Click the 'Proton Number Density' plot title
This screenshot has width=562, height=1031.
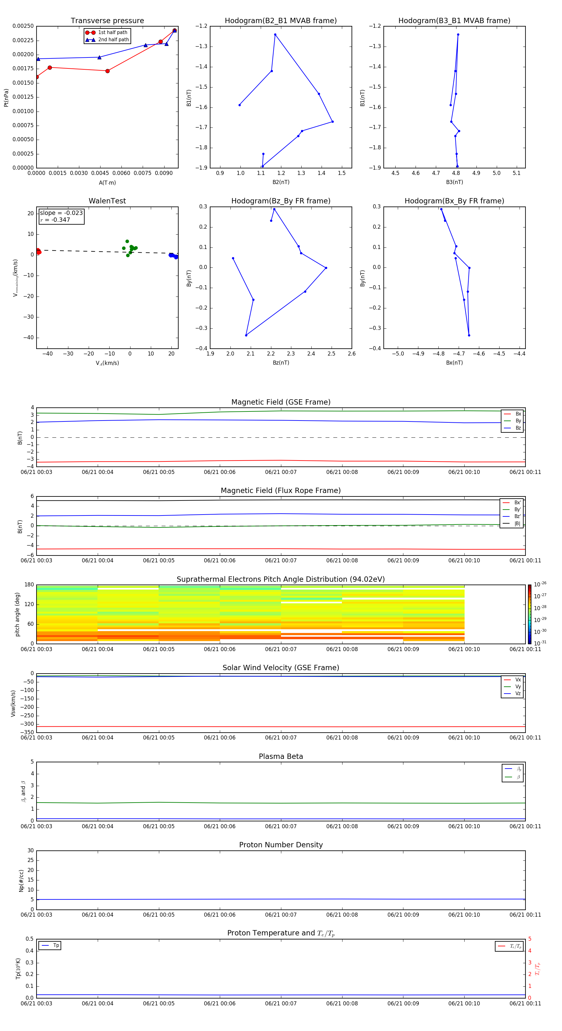281,845
